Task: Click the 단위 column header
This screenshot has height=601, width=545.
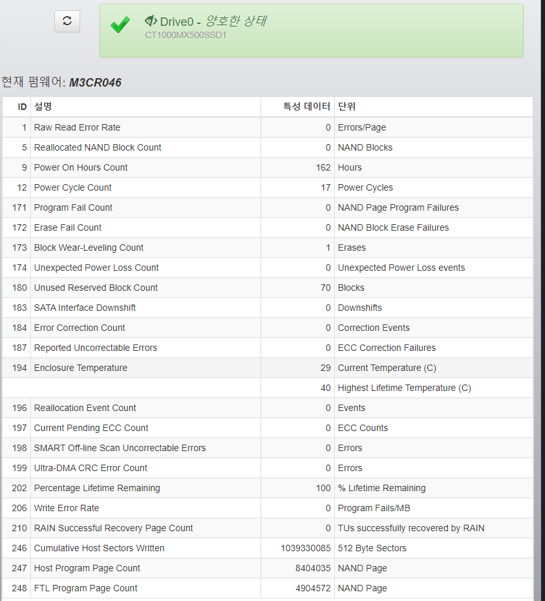Action: pyautogui.click(x=347, y=106)
